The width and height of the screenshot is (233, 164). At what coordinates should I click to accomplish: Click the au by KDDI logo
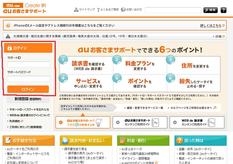click(13, 5)
